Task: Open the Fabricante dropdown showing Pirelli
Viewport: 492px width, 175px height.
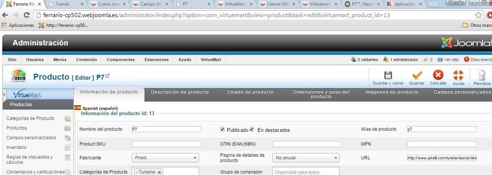Action: 165,158
